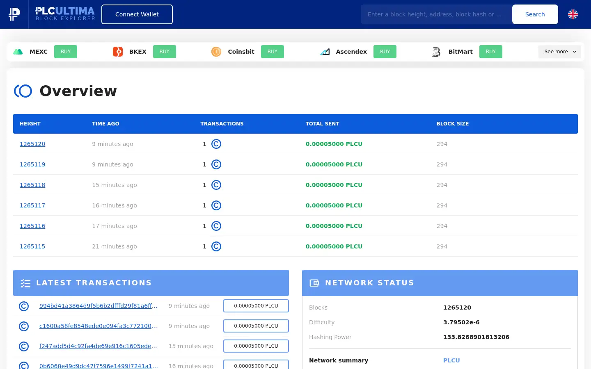Click the TRANSACTIONS column header
This screenshot has height=369, width=591.
[x=222, y=124]
